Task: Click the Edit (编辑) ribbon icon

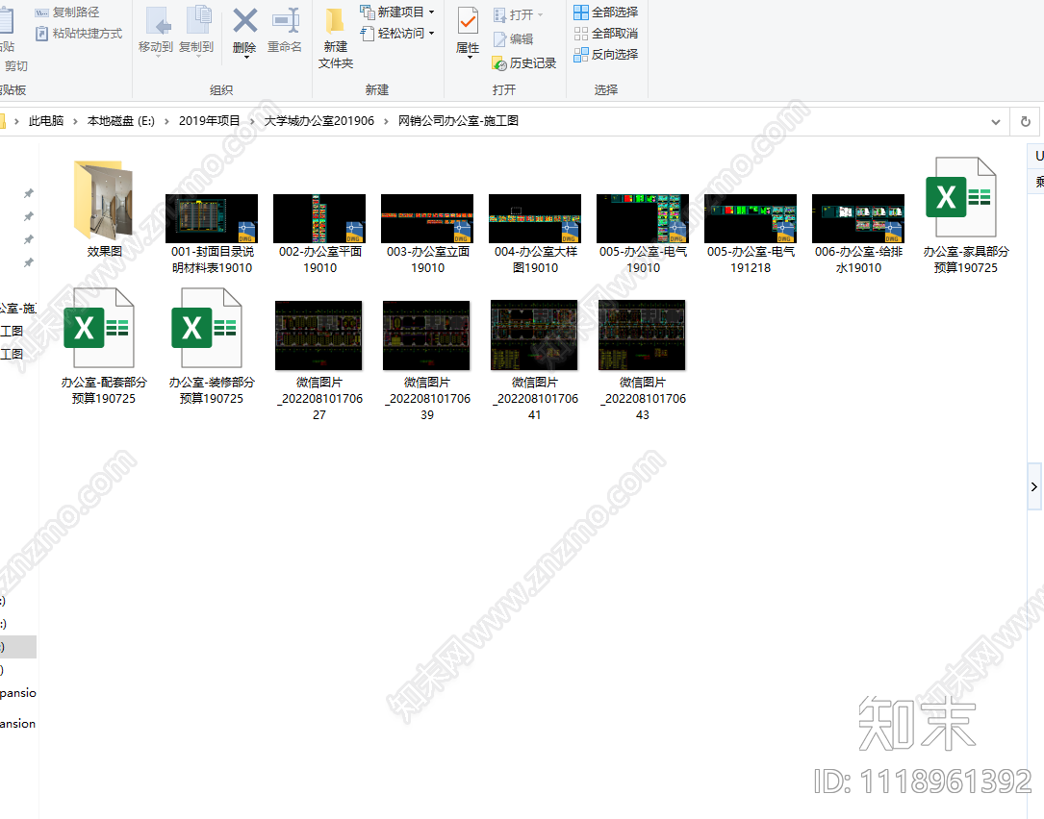Action: 499,39
